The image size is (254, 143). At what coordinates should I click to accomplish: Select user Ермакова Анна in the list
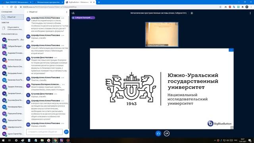(13, 80)
